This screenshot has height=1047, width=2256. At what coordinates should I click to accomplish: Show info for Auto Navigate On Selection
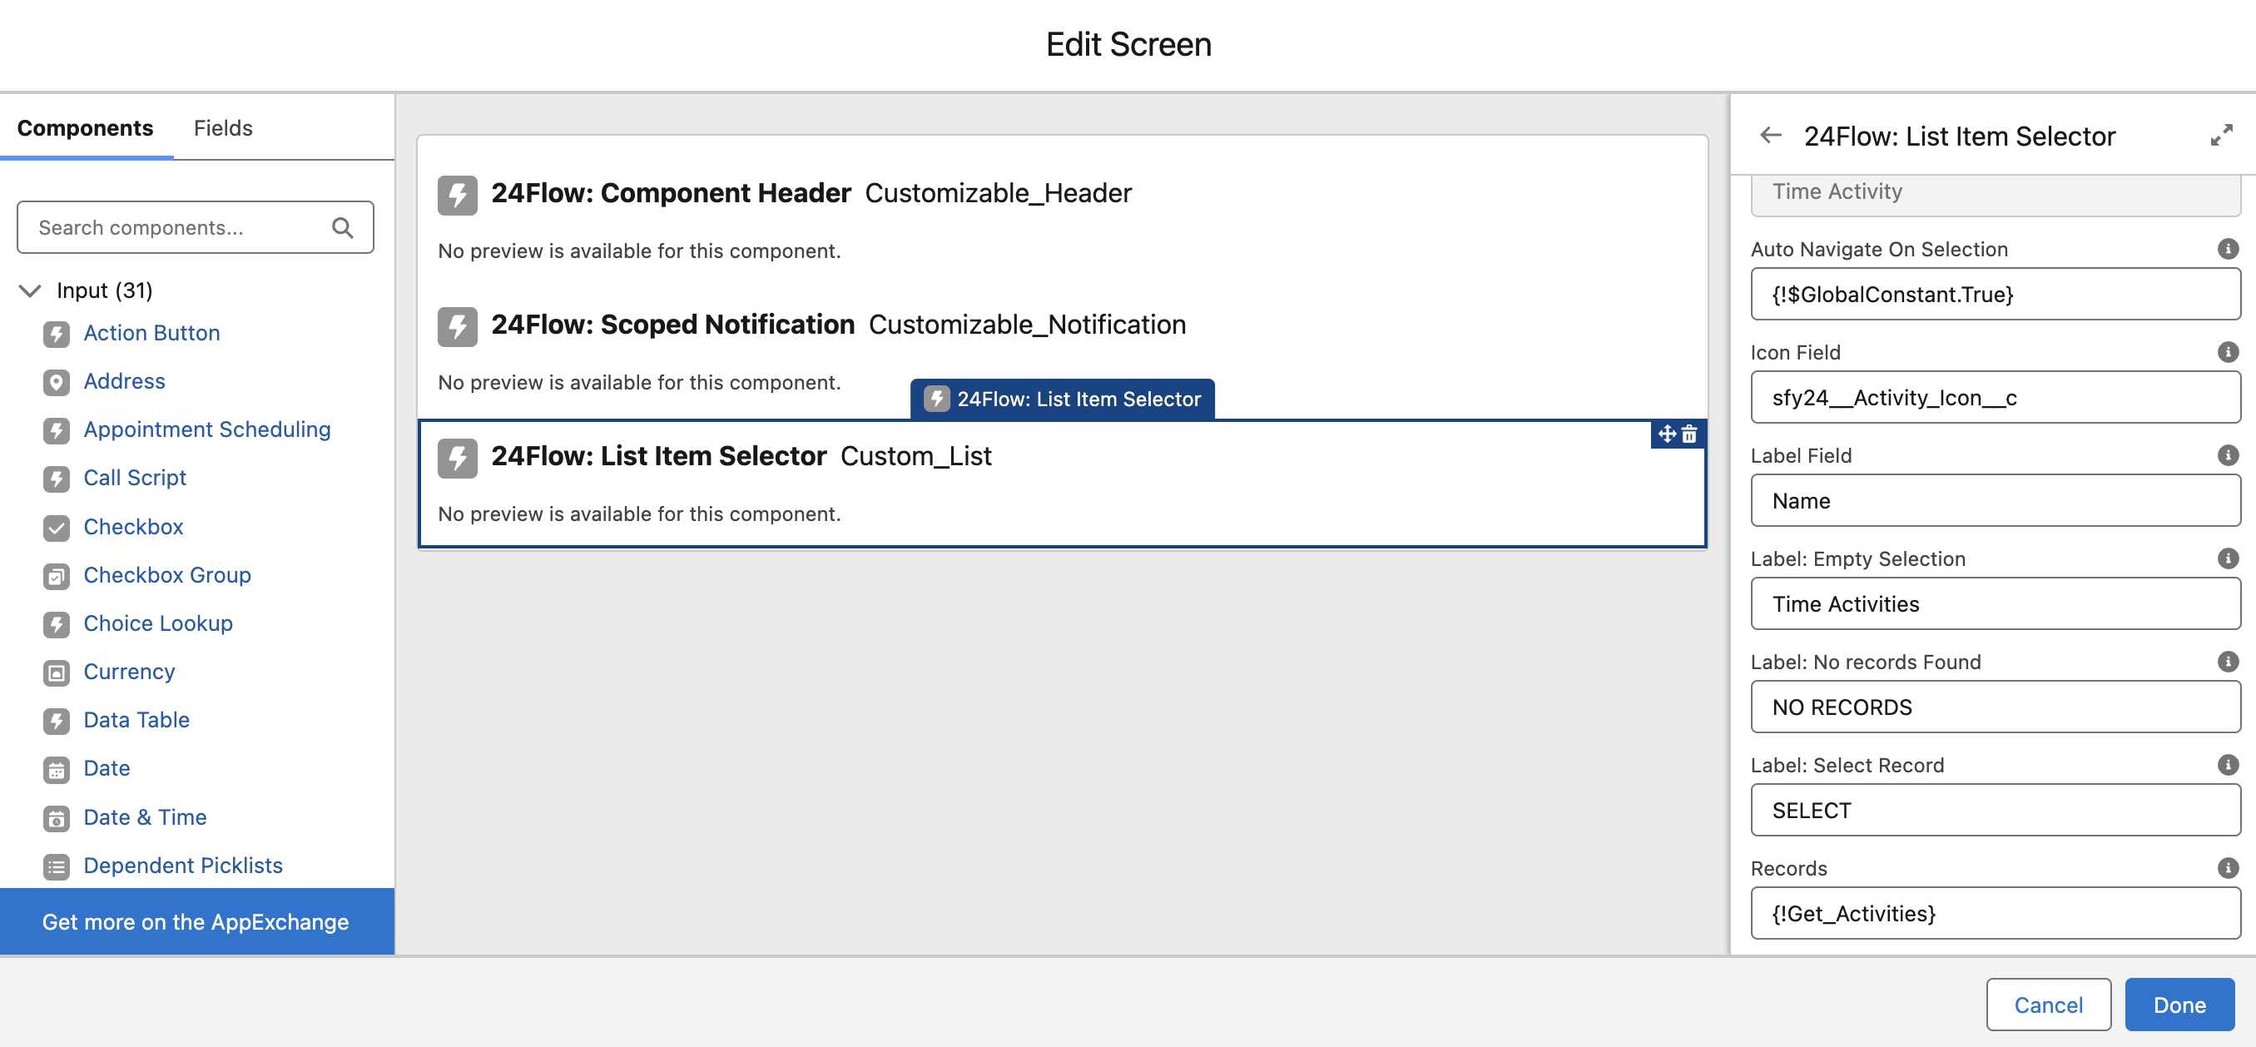point(2227,249)
